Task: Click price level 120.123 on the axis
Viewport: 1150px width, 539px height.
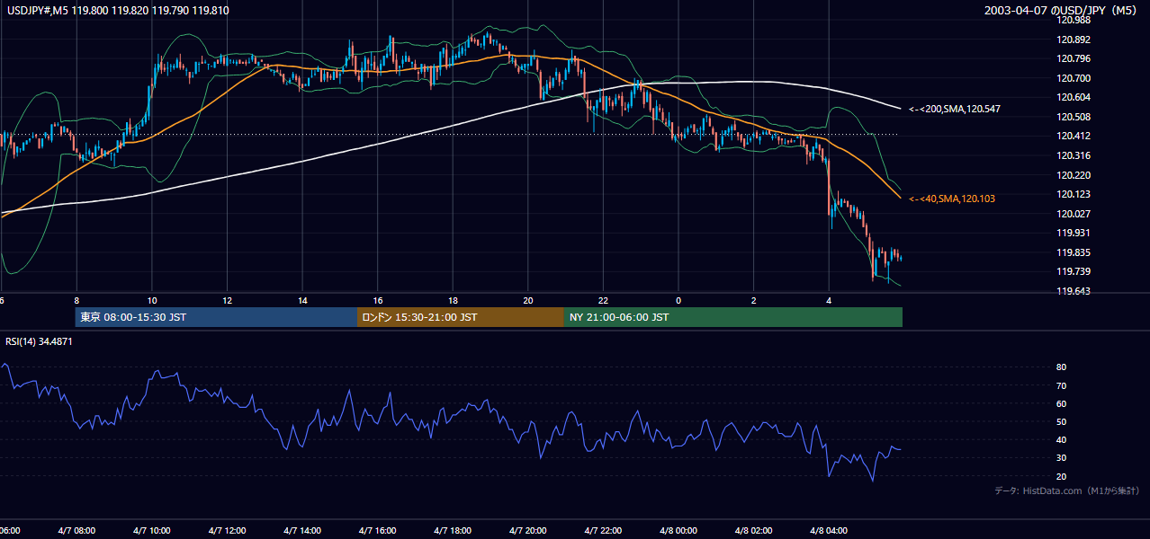Action: click(x=1073, y=194)
